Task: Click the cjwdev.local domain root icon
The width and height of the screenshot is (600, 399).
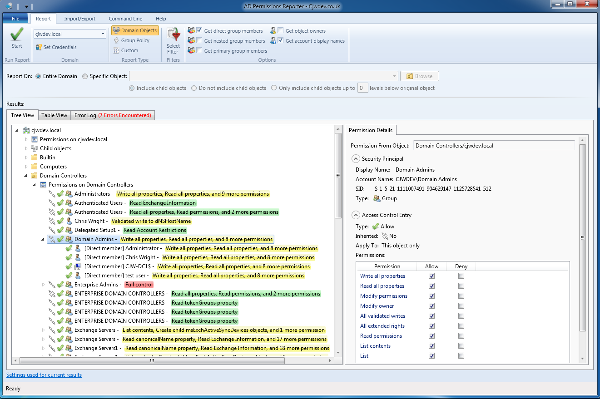Action: (26, 130)
